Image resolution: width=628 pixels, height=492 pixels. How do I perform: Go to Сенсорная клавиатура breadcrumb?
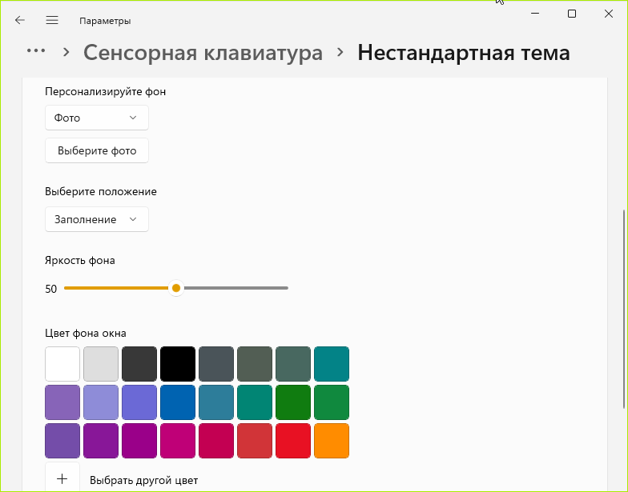point(203,53)
